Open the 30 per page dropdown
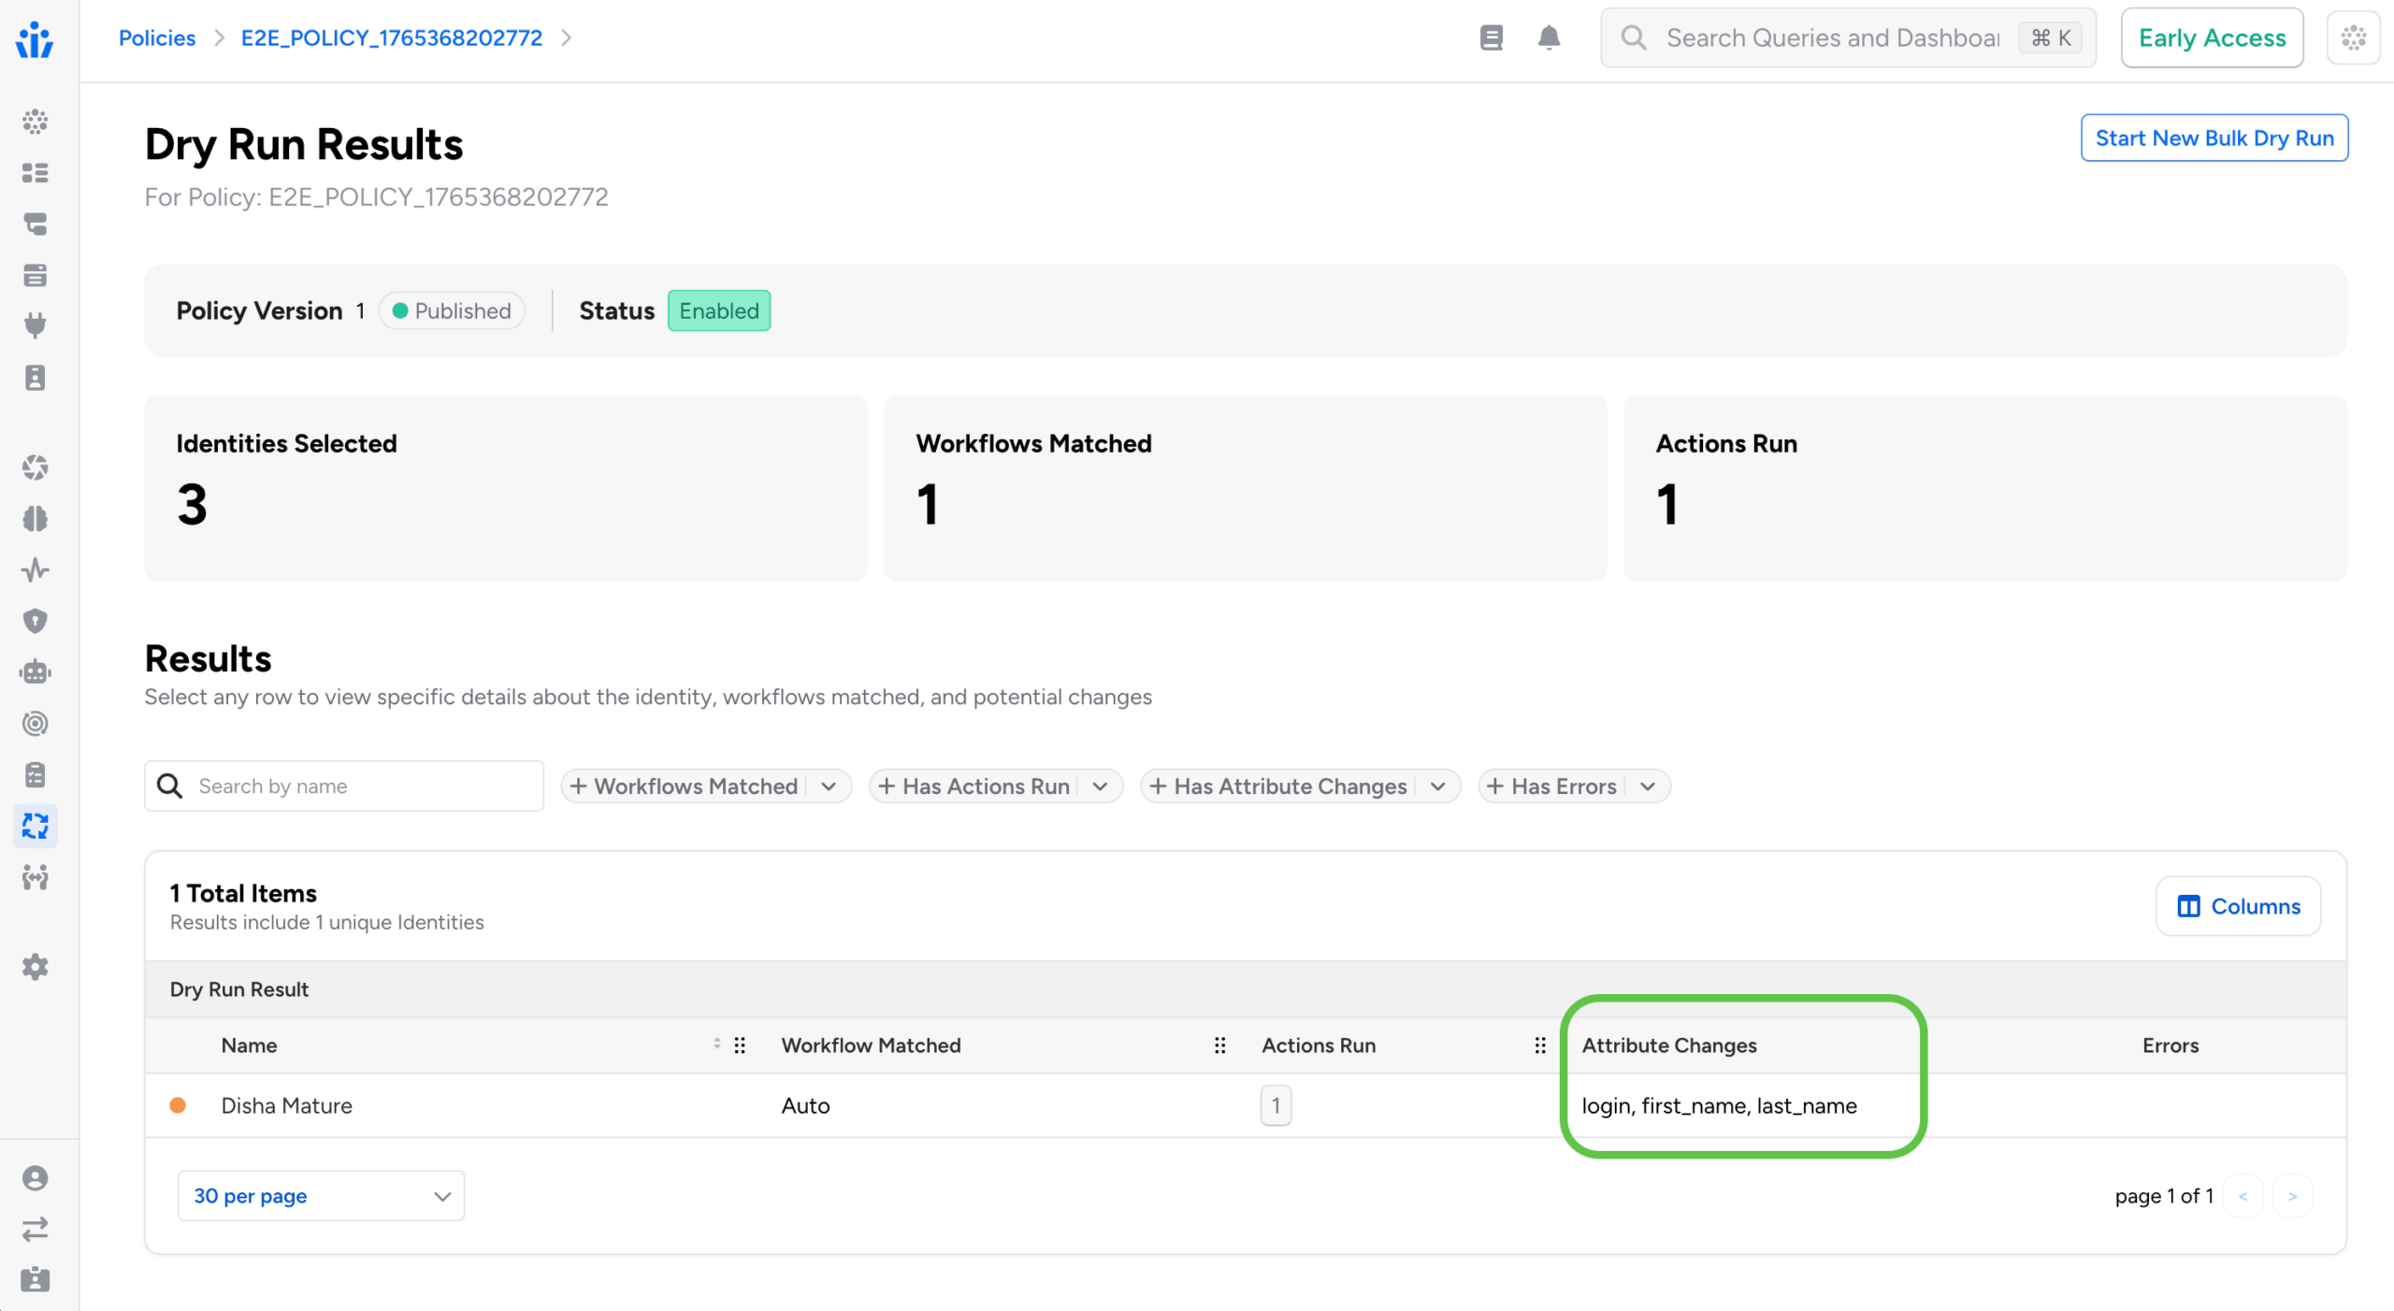The height and width of the screenshot is (1311, 2394). pos(321,1196)
